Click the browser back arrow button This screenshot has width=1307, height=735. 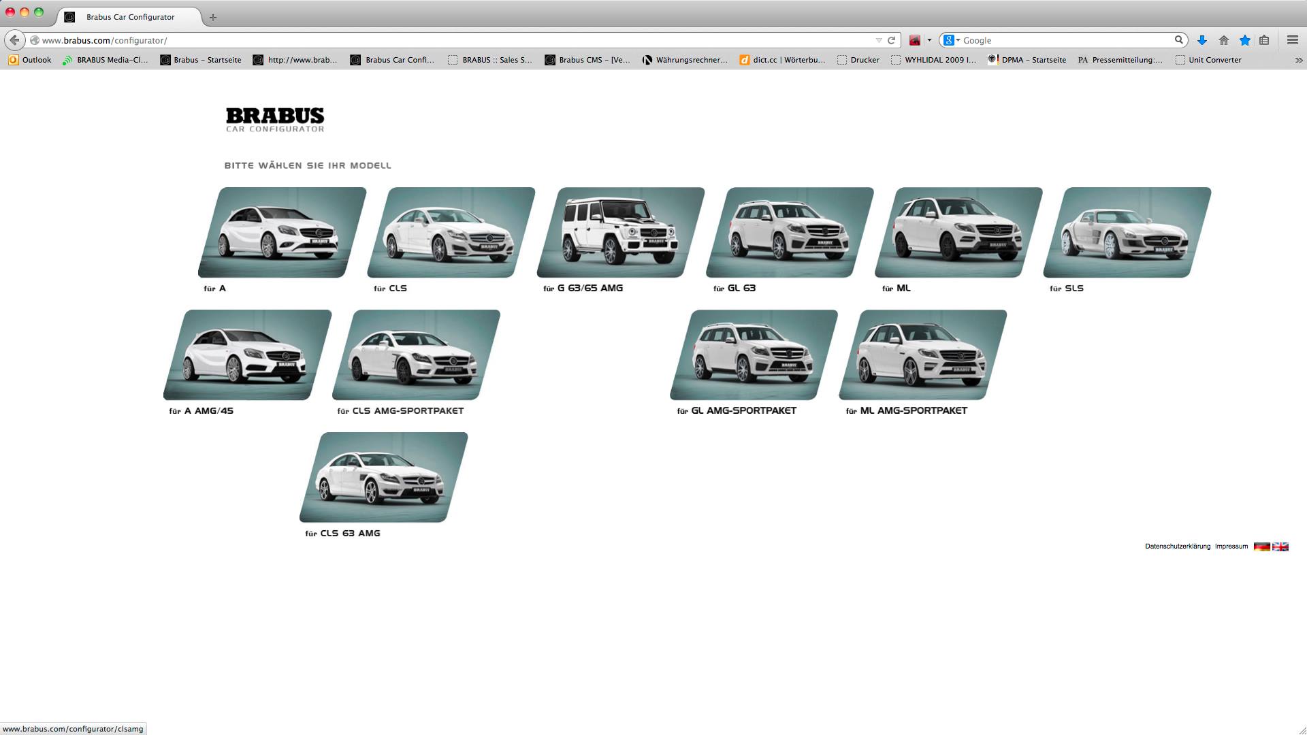[14, 40]
